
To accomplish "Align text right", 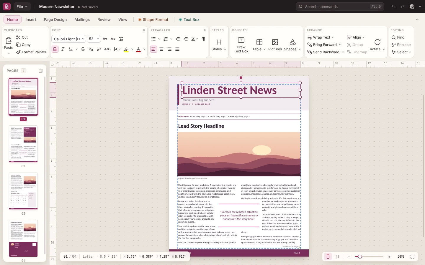I will [x=169, y=49].
